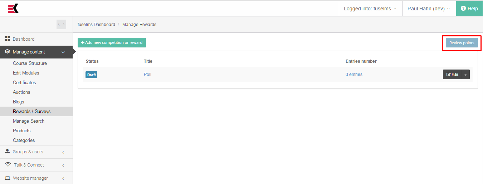Open the 'Logged into: fuselms' dropdown
483x184 pixels.
[370, 9]
